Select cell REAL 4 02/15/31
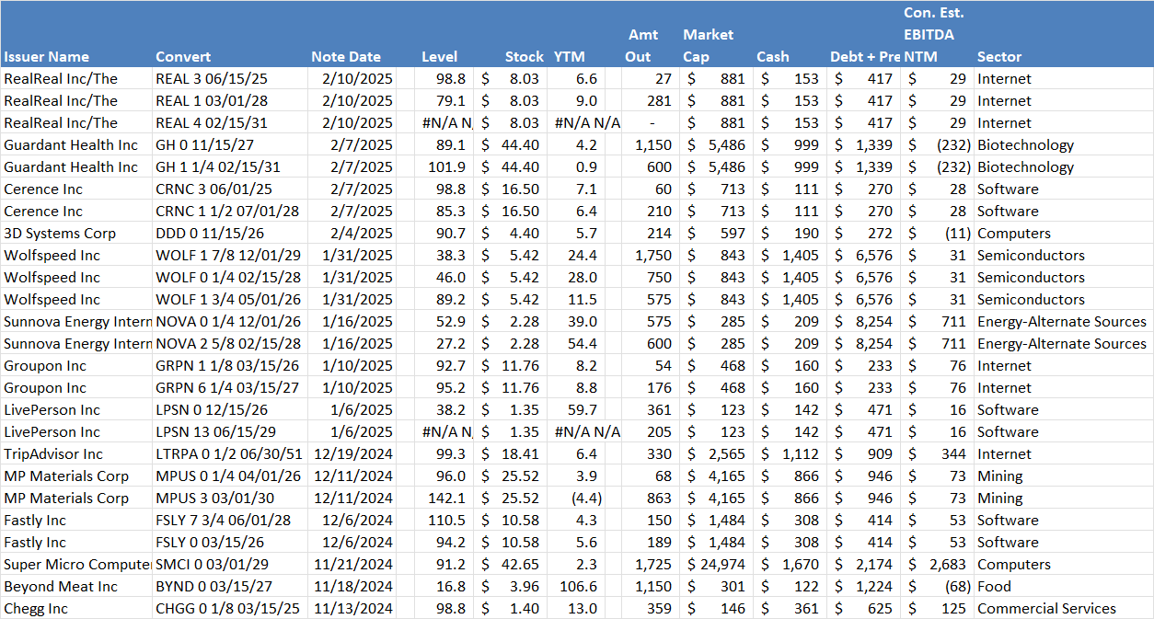The image size is (1154, 619). [213, 123]
